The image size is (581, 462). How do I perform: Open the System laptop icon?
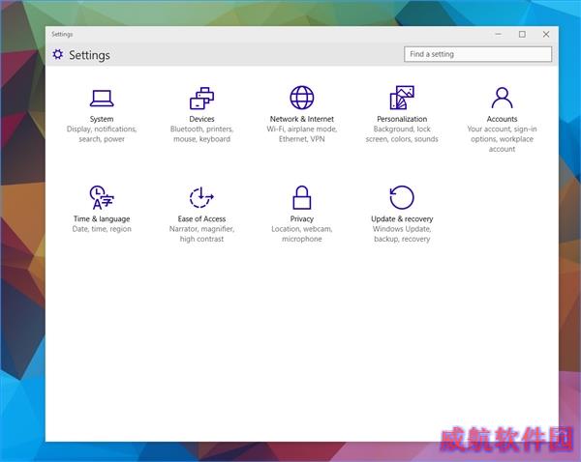(102, 99)
